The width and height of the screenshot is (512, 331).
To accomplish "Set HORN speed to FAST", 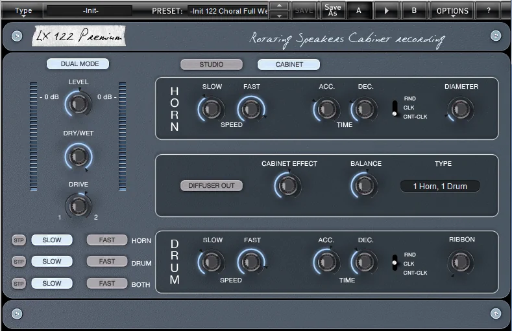I will pos(107,240).
